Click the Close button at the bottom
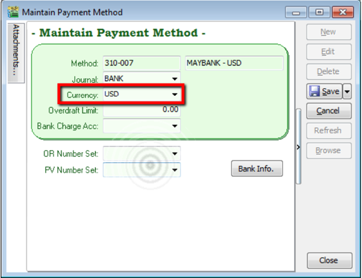The height and width of the screenshot is (278, 362). (x=328, y=260)
